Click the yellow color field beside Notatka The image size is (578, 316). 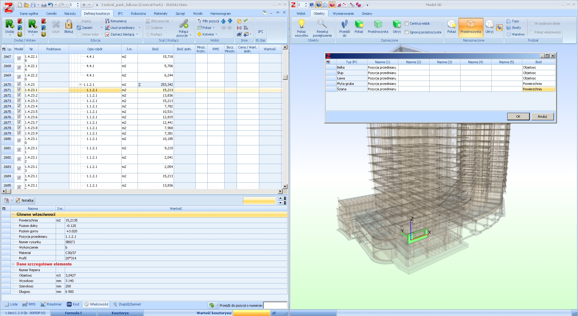259,200
